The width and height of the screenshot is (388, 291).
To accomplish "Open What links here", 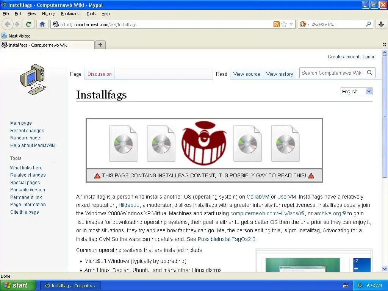I will [x=26, y=168].
